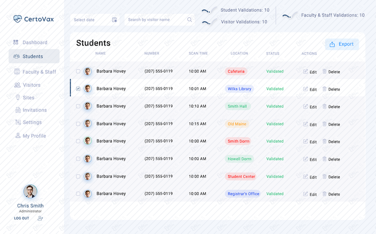Click the avatar in the Cafeteria row
Screen dimensions: 376x234
(x=88, y=72)
